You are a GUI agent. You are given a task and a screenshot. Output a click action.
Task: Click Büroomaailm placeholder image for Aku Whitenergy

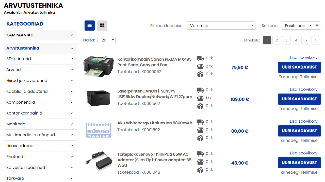click(x=99, y=130)
